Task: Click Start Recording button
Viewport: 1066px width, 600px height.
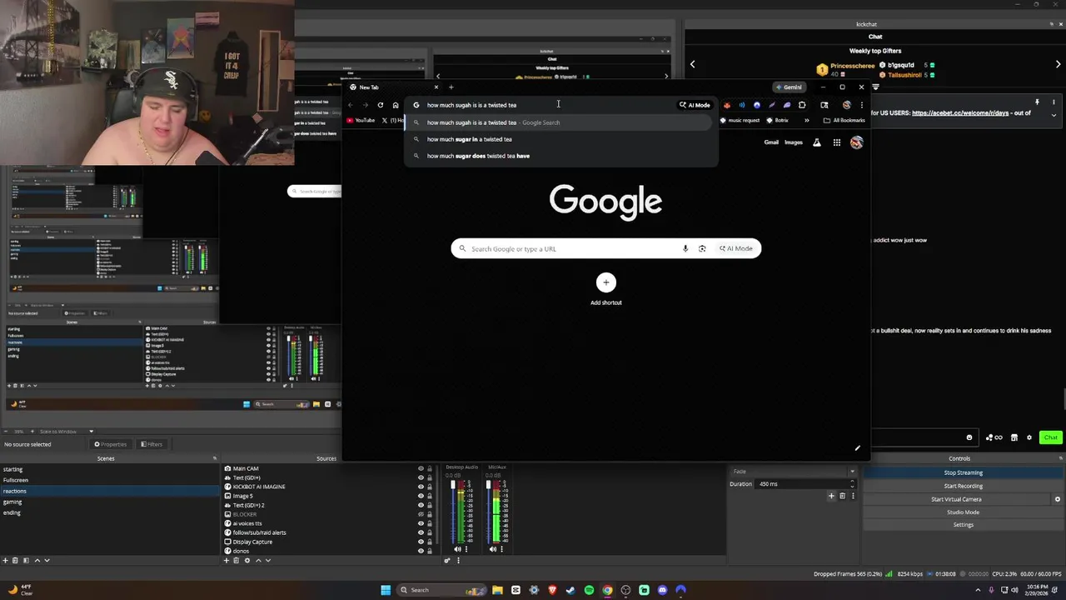Action: coord(964,486)
